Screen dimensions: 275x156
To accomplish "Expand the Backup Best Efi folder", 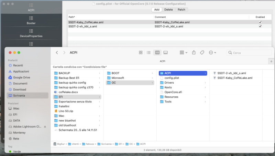I will click(77, 78).
